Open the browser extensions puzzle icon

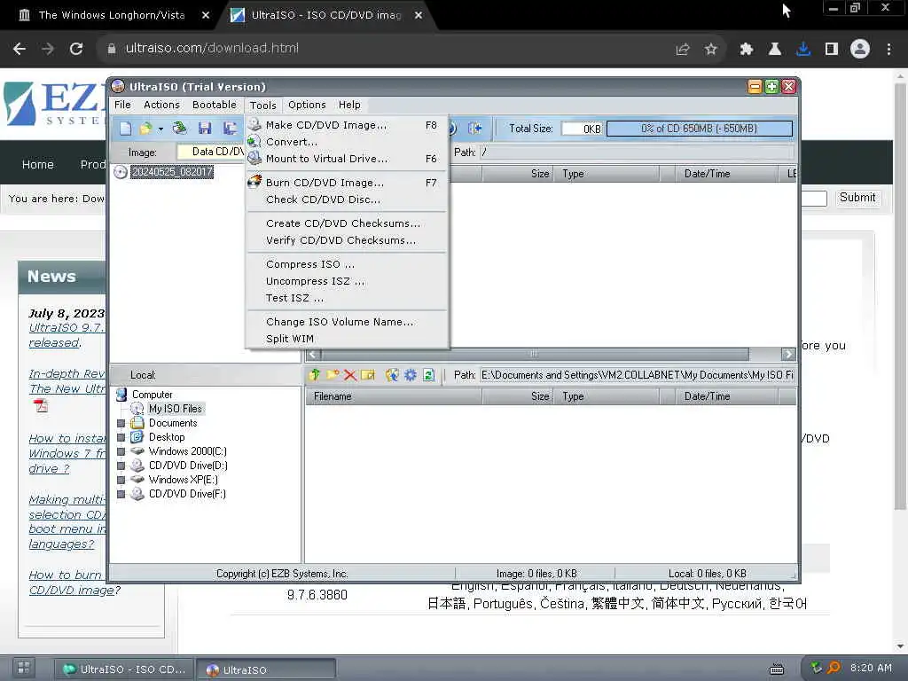tap(746, 50)
